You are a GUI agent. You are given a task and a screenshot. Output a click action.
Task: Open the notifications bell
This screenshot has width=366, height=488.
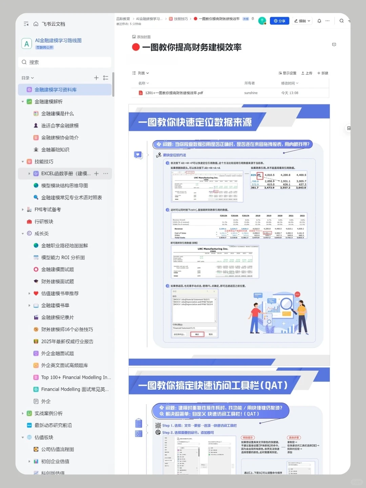pos(319,21)
